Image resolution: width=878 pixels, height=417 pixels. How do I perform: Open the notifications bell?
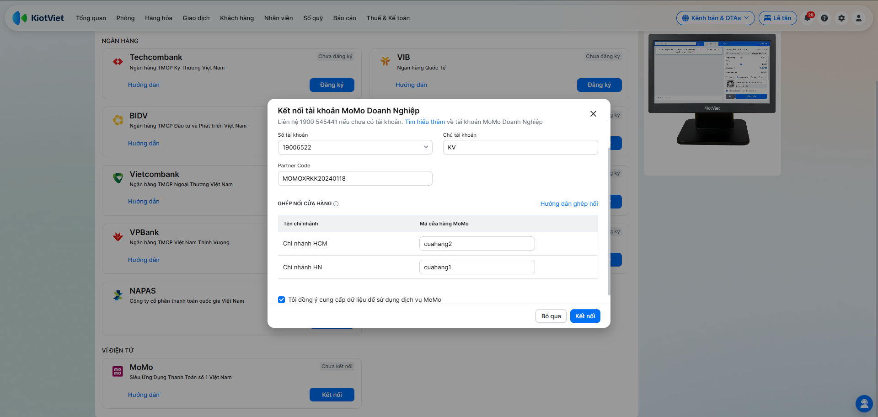[x=808, y=18]
